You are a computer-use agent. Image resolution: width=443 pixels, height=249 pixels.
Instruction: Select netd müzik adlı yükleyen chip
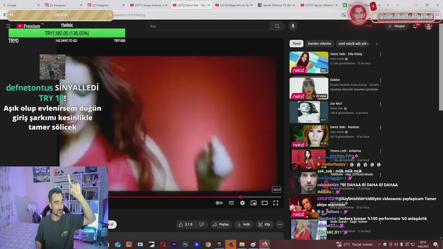[x=354, y=44]
